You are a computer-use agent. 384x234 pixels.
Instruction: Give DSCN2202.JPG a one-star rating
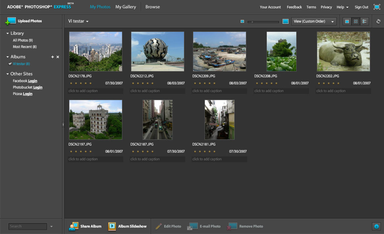coord(319,83)
